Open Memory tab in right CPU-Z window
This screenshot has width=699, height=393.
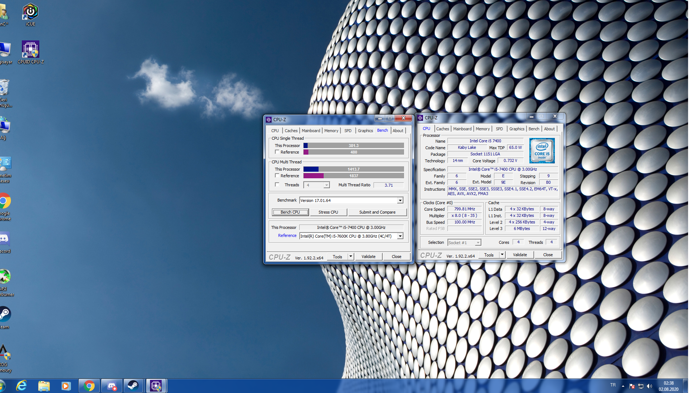click(483, 129)
